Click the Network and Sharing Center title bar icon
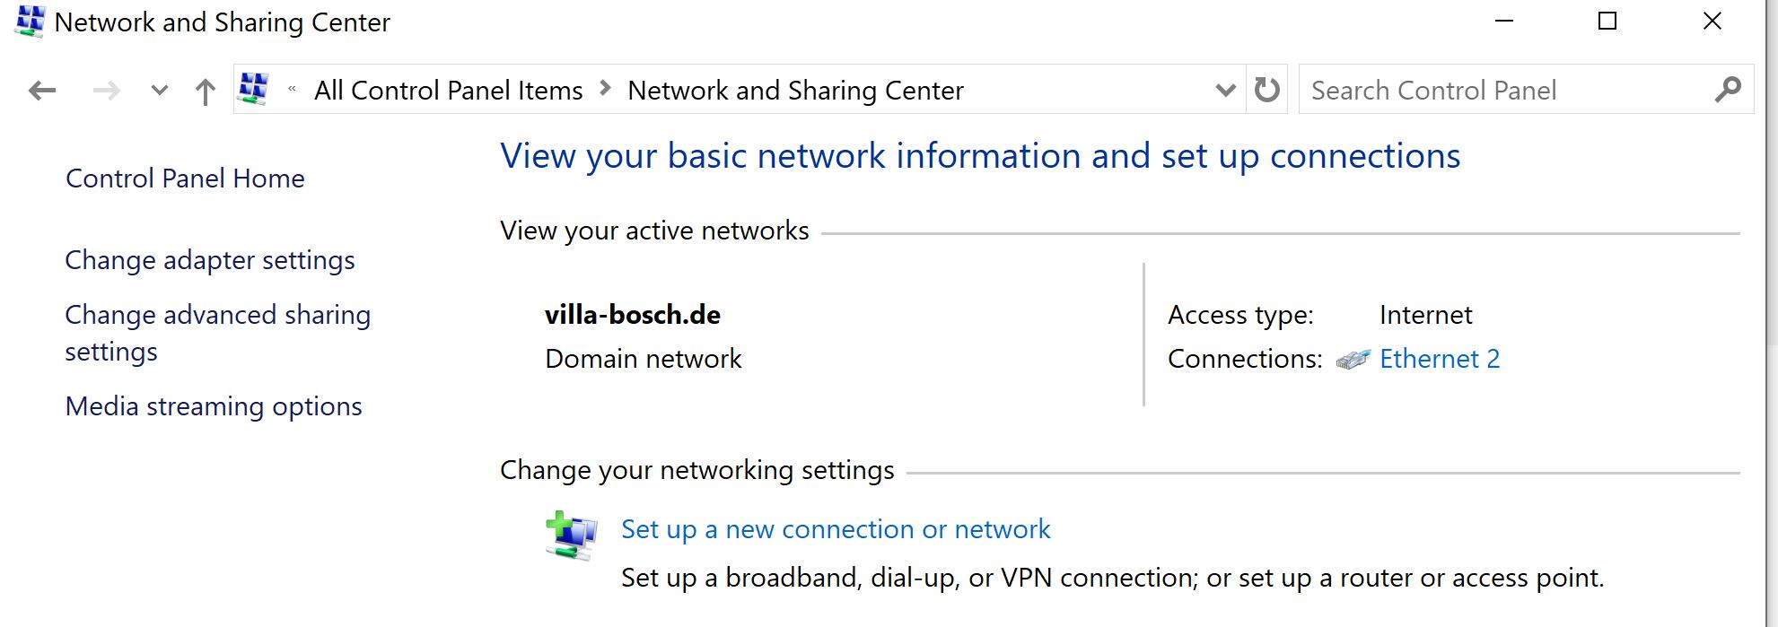Screen dimensions: 1778x627 point(28,21)
